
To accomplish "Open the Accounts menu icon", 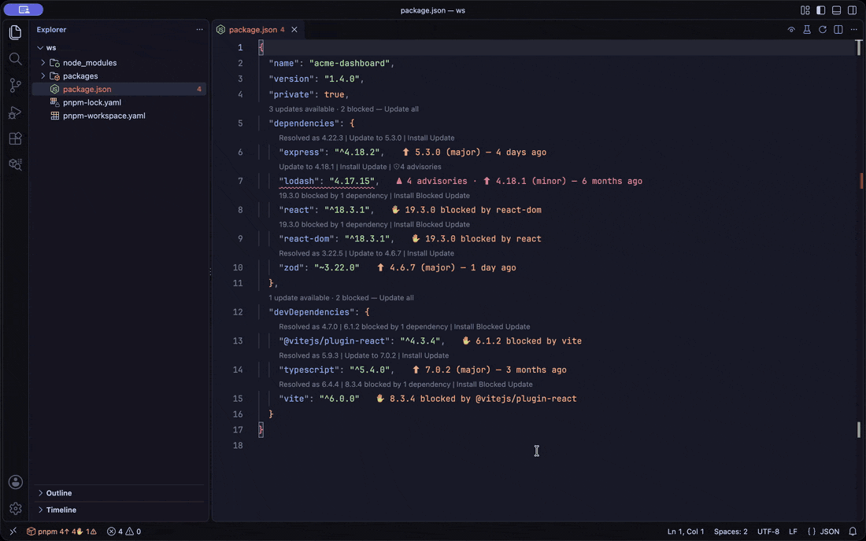I will pos(16,482).
